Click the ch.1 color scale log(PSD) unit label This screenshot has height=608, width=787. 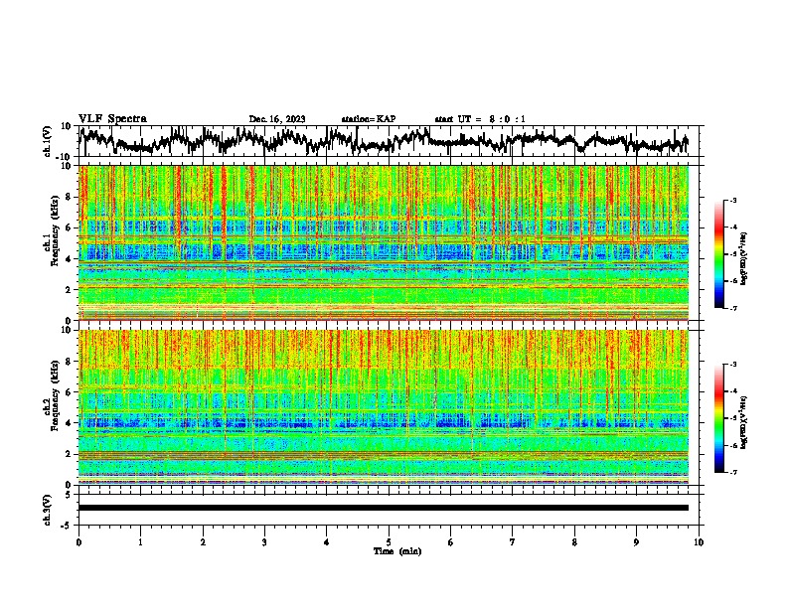[x=743, y=258]
